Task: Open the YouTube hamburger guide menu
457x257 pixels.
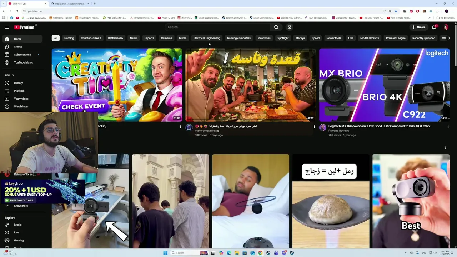Action: pyautogui.click(x=7, y=27)
